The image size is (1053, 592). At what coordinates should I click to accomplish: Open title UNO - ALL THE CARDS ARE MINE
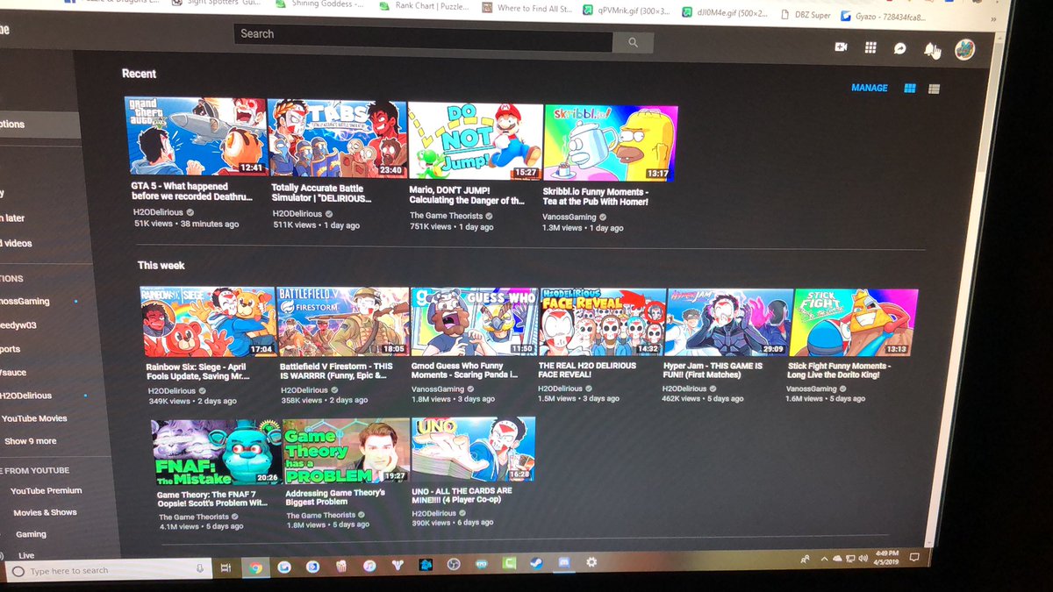point(462,496)
